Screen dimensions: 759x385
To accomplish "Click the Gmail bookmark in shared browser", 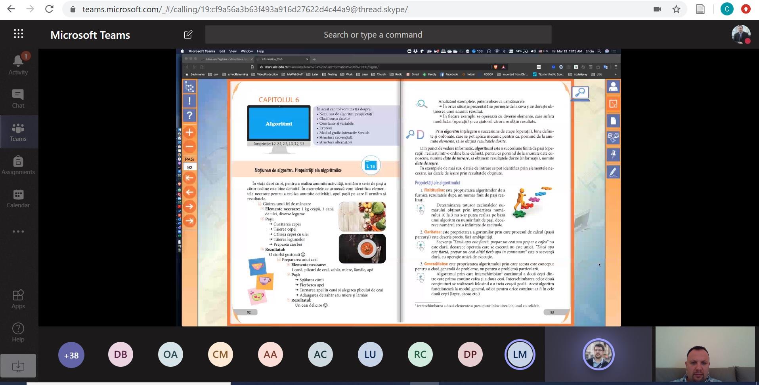I will click(412, 74).
